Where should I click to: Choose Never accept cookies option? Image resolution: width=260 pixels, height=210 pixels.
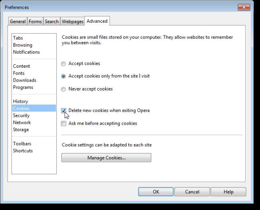coord(63,89)
